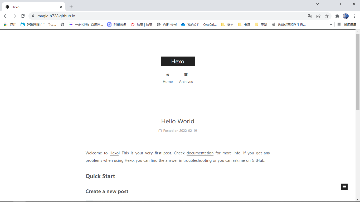Click the share page icon

318,16
